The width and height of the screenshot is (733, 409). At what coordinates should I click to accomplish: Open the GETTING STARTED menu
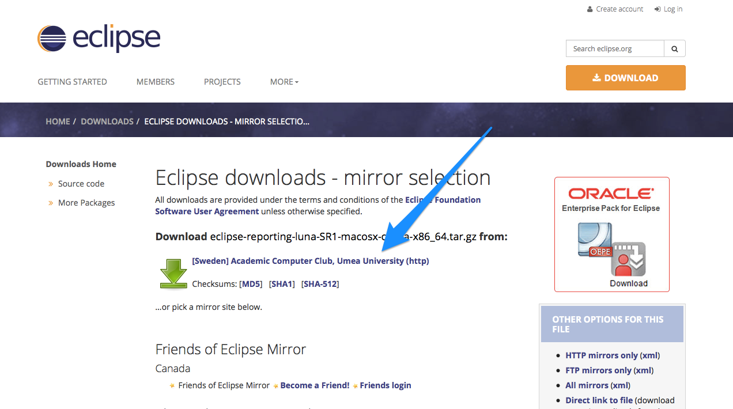coord(72,82)
